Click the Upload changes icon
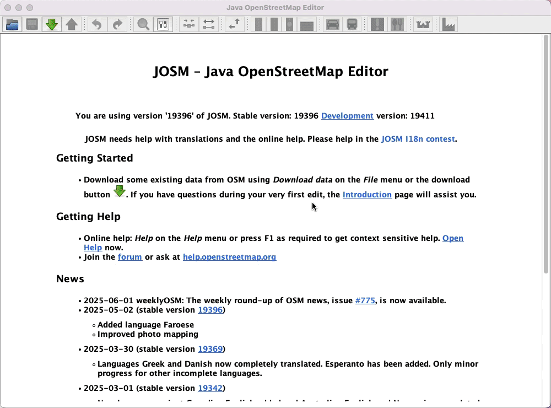Image resolution: width=551 pixels, height=408 pixels. pyautogui.click(x=72, y=24)
